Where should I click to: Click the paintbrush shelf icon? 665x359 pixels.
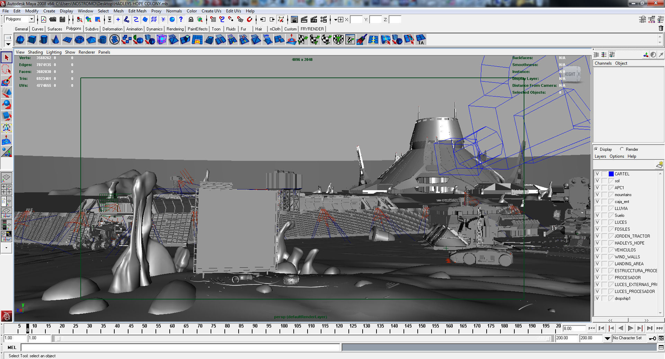(x=362, y=40)
